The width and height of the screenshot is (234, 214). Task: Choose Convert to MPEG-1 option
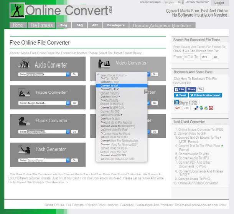[x=122, y=104]
